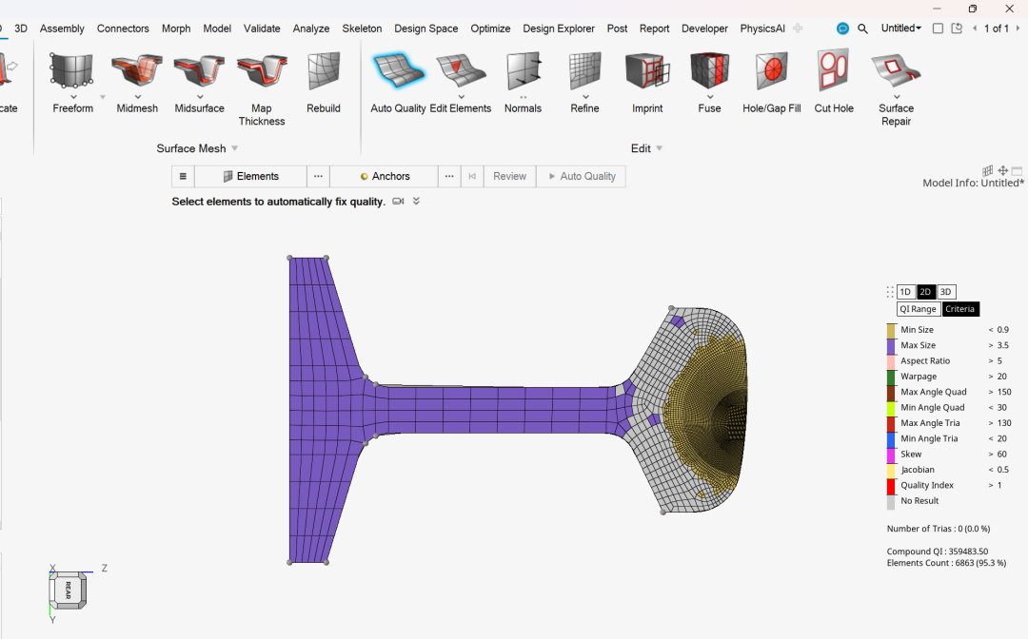1028x639 pixels.
Task: Click the legend table grid icon
Action: click(x=988, y=171)
